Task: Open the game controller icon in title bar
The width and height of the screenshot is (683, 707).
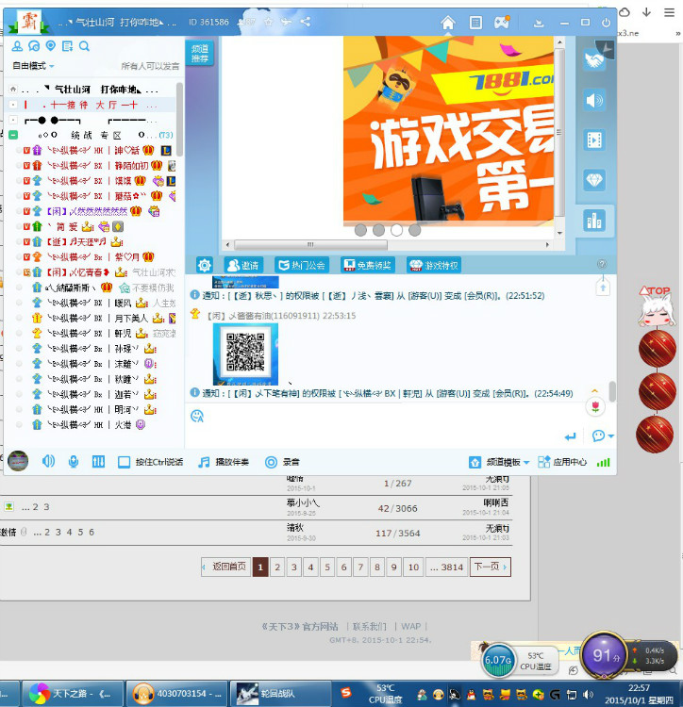Action: coord(502,22)
